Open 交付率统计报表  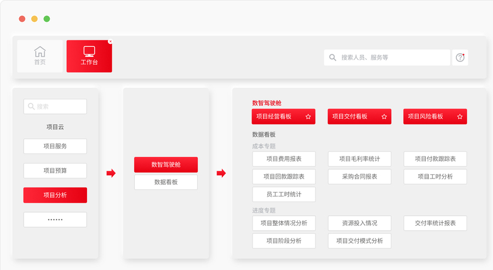[435, 223]
